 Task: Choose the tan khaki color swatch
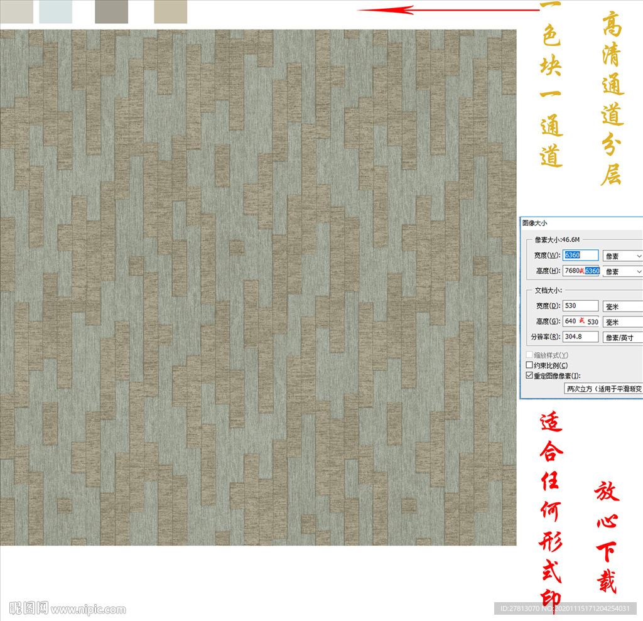pos(171,11)
